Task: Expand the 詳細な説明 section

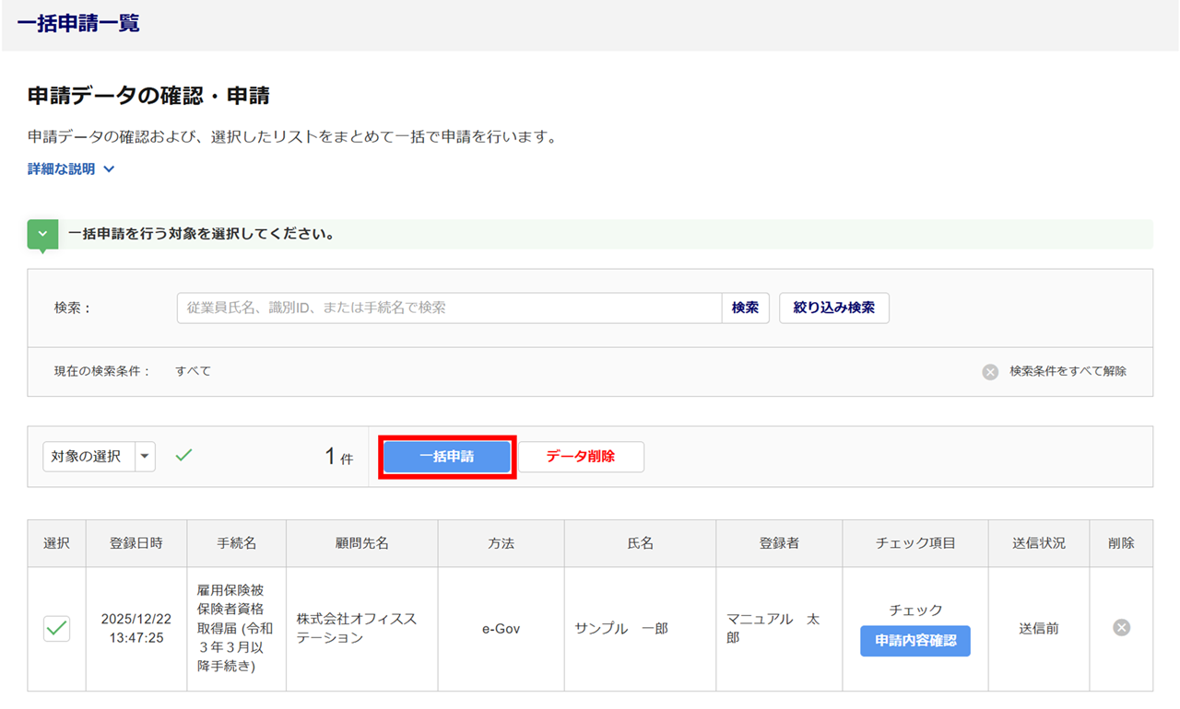Action: pyautogui.click(x=71, y=169)
